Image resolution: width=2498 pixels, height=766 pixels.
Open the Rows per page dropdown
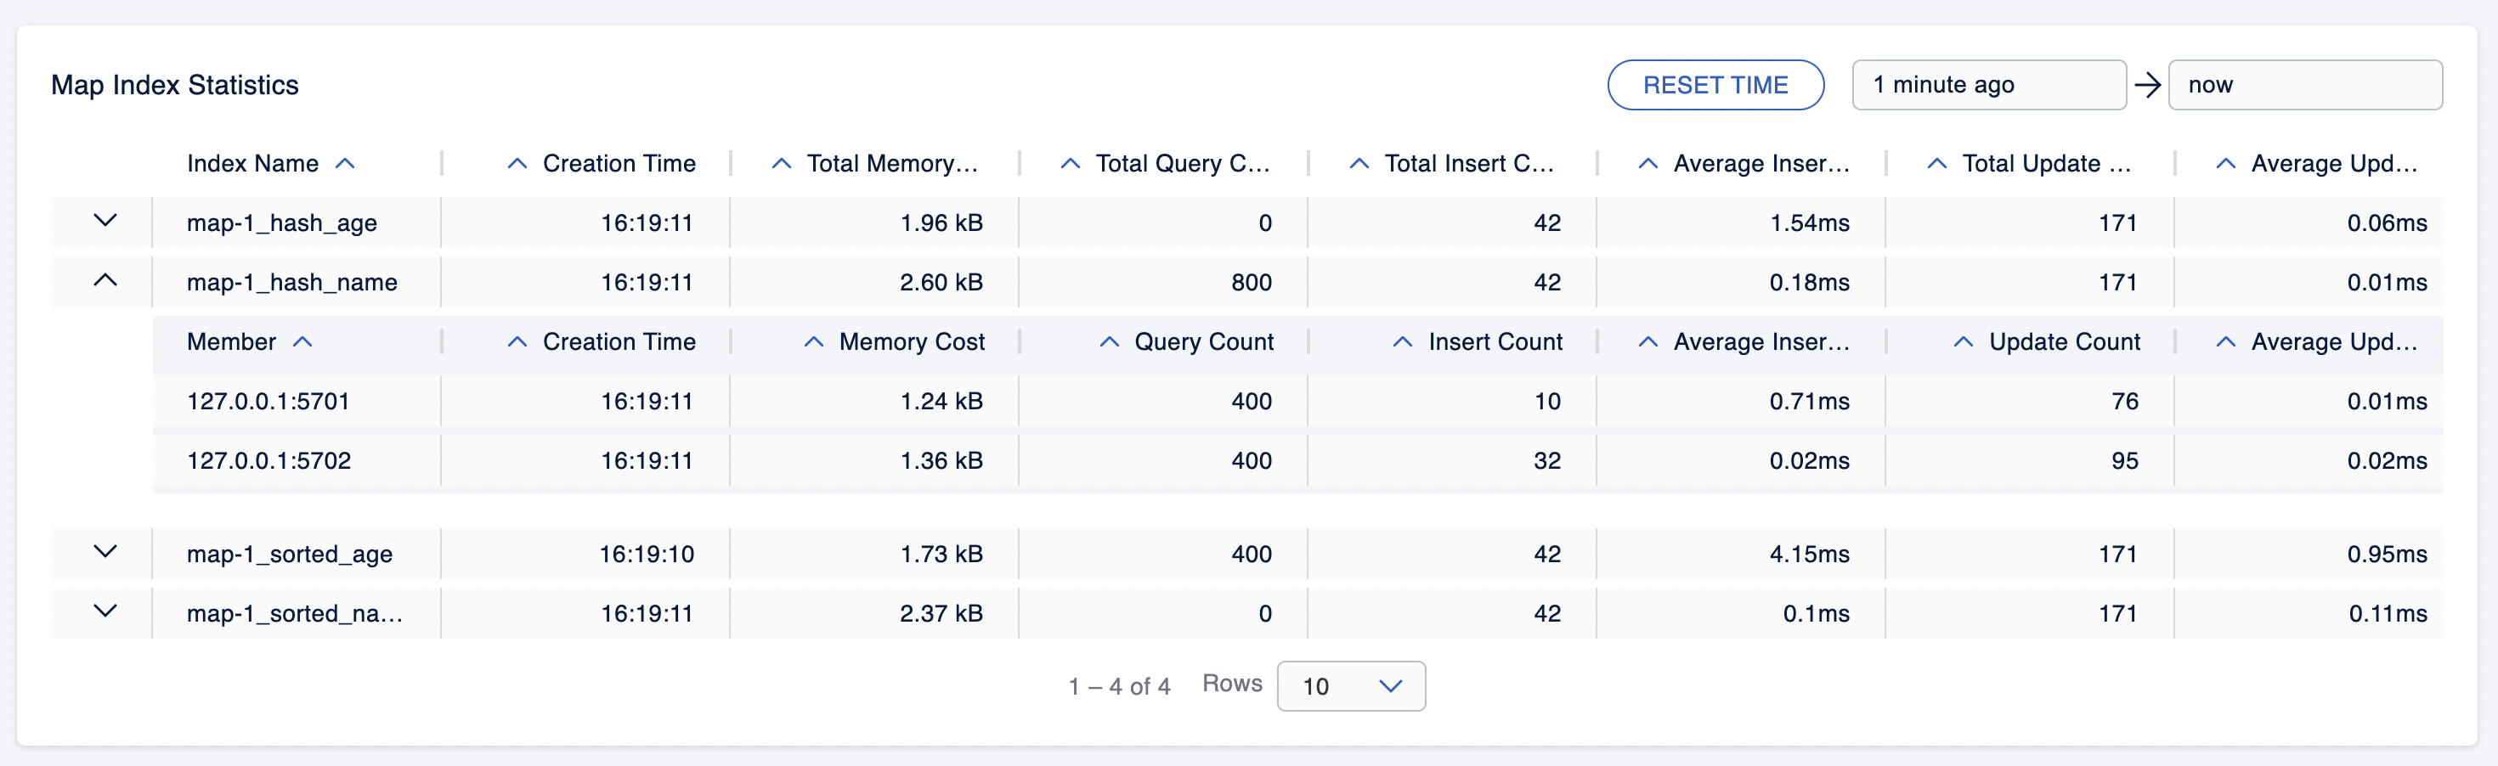[1350, 685]
